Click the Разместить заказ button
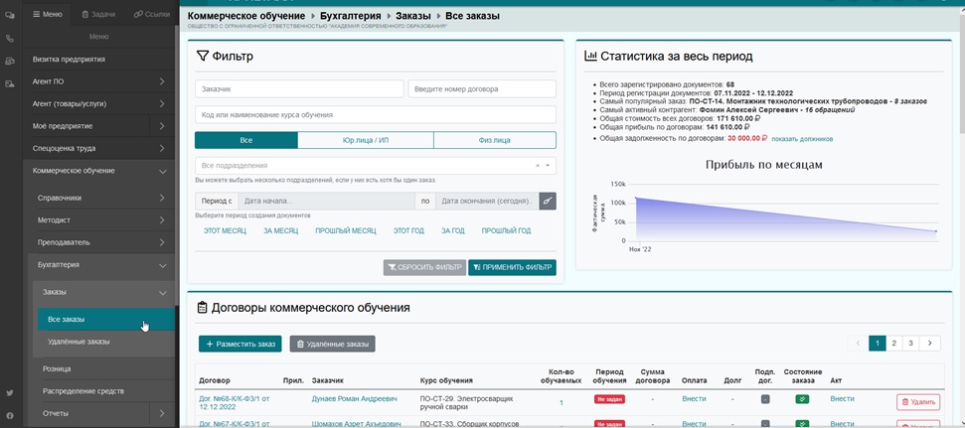Viewport: 965px width, 428px height. [x=241, y=344]
